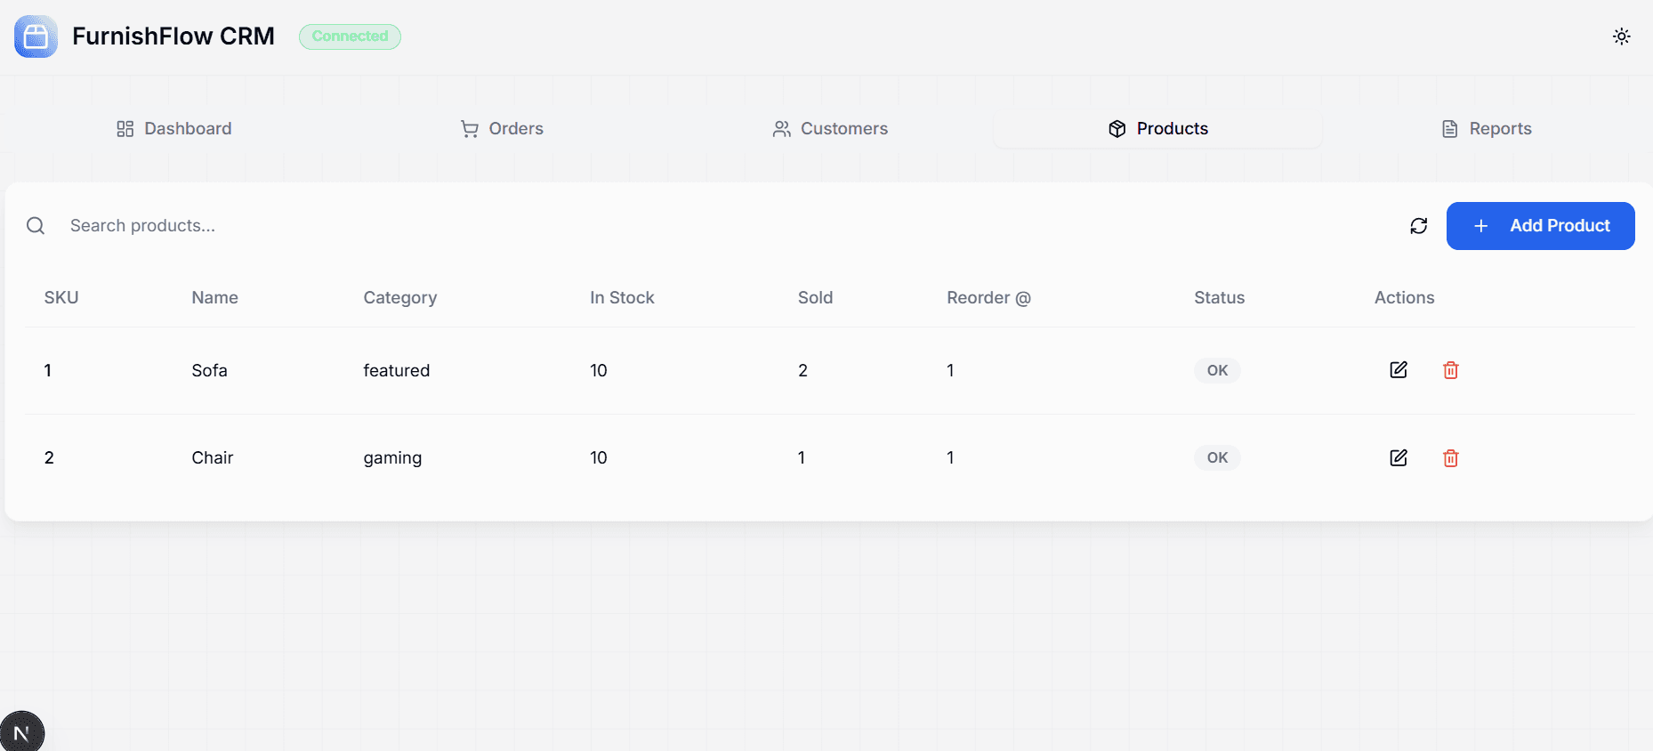Open the Next.js dev tools badge
The height and width of the screenshot is (751, 1653).
point(22,732)
